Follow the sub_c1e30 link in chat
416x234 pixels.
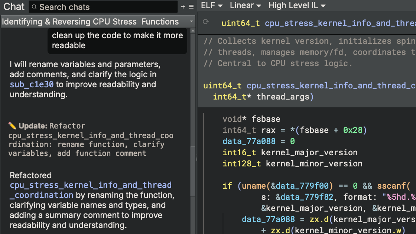coord(32,85)
